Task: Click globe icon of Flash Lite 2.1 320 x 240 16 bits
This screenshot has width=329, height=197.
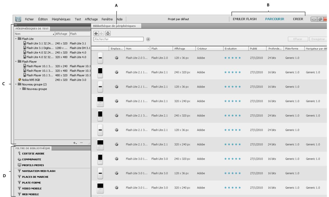Action: pos(116,101)
